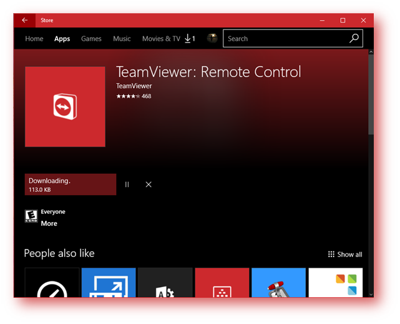Close the Store window
The width and height of the screenshot is (400, 324).
click(x=363, y=20)
